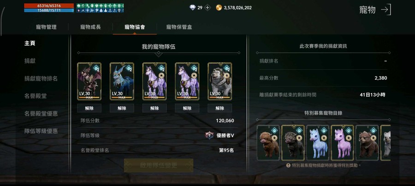
Task: Click 解除 under the first pet
Action: coord(89,108)
